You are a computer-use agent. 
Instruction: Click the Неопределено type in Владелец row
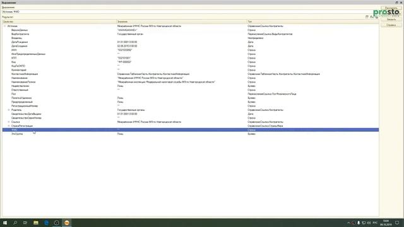[255, 38]
